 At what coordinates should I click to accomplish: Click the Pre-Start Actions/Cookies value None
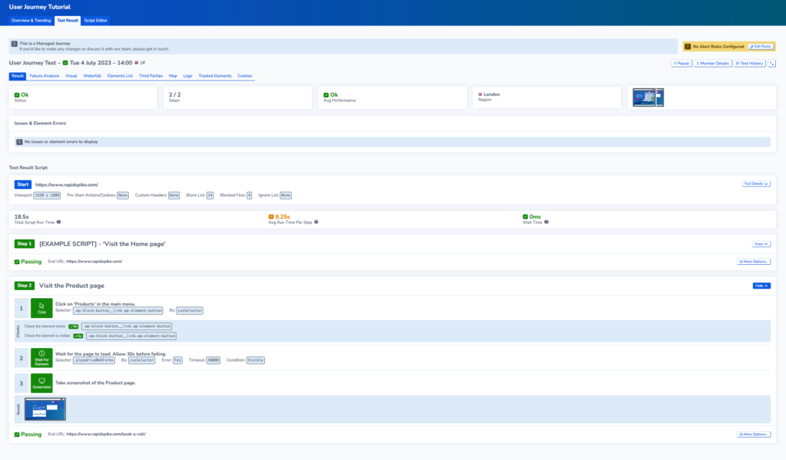(122, 195)
